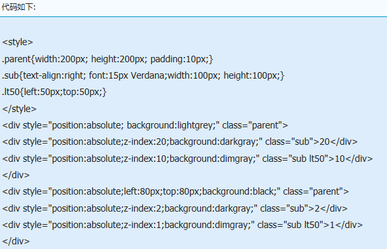Click the .lt50 CSS rule line
The width and height of the screenshot is (387, 249).
pyautogui.click(x=54, y=92)
